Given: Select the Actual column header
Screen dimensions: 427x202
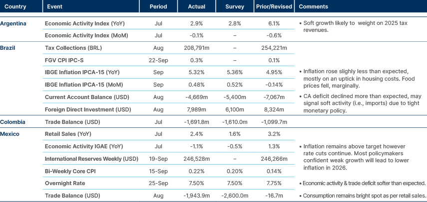Looking at the screenshot, I should click(x=197, y=7).
